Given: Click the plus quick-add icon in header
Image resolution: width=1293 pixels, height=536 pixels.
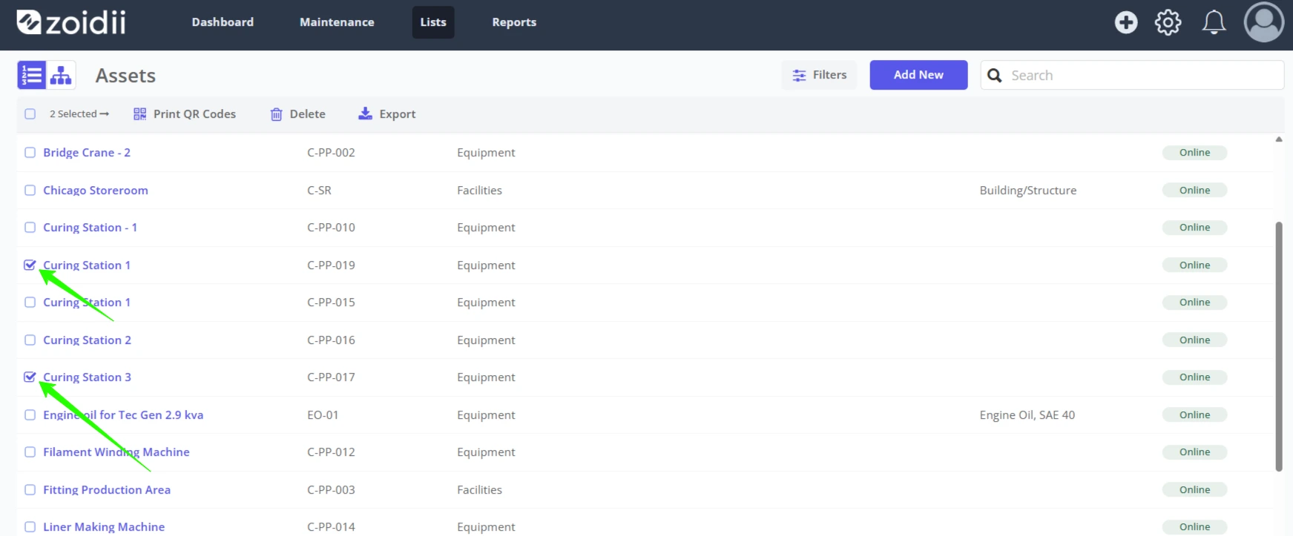Looking at the screenshot, I should pyautogui.click(x=1126, y=22).
